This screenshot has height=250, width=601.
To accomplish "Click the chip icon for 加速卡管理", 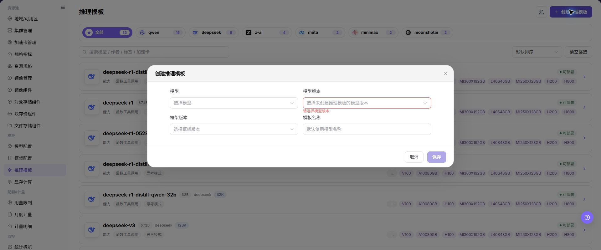I will coord(10,43).
